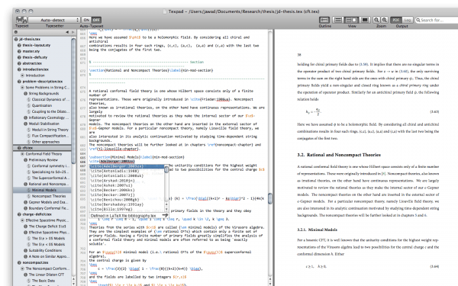Click the icon beside Moduli in String Theory
Screen dimensions: 458x286
click(x=29, y=130)
